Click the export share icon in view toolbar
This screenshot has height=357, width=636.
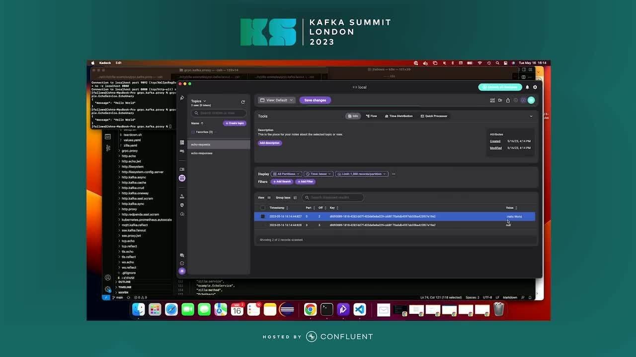pyautogui.click(x=508, y=100)
